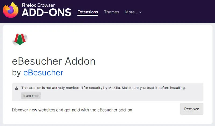This screenshot has height=126, width=215.
Task: Click the warning triangle icon
Action: (x=16, y=88)
